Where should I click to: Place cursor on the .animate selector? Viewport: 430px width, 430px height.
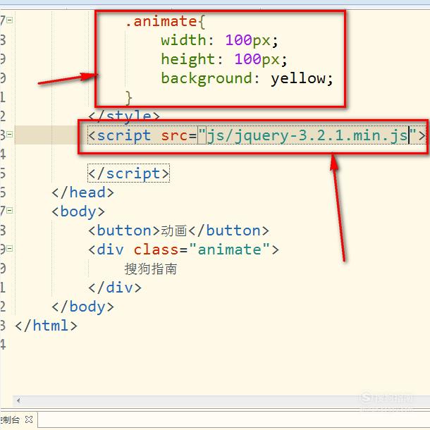coord(161,21)
